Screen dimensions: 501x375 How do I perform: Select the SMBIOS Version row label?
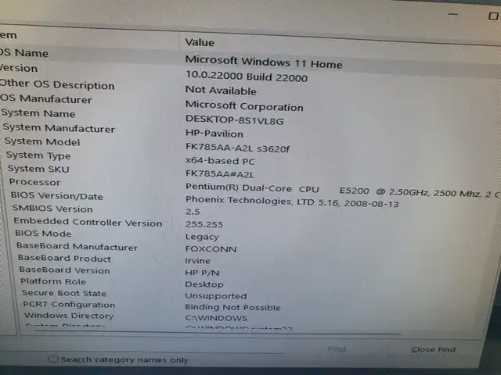pos(52,209)
